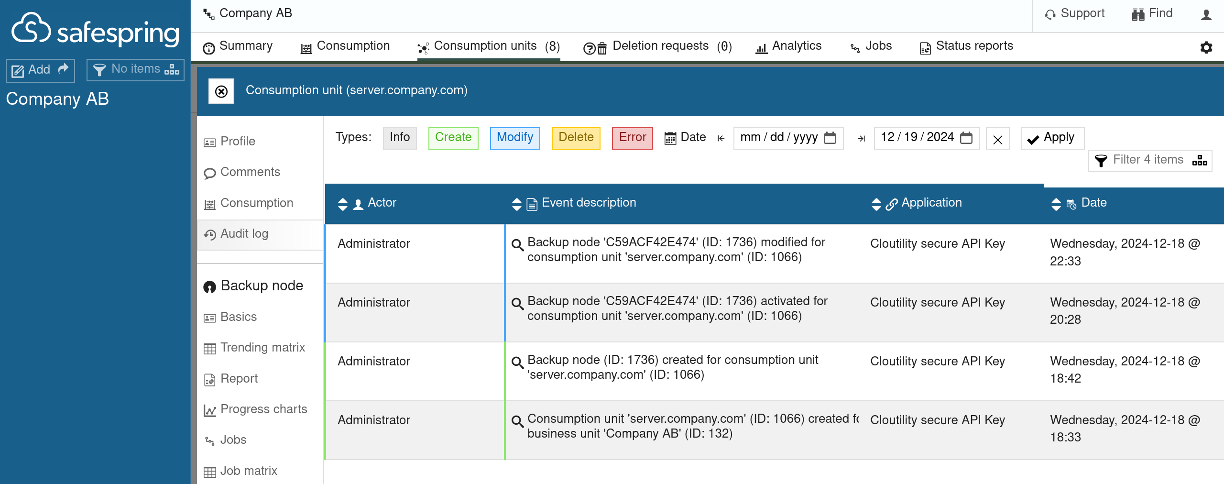Screen dimensions: 1224x484
Task: Click end date 12/19/2024 field
Action: click(926, 138)
